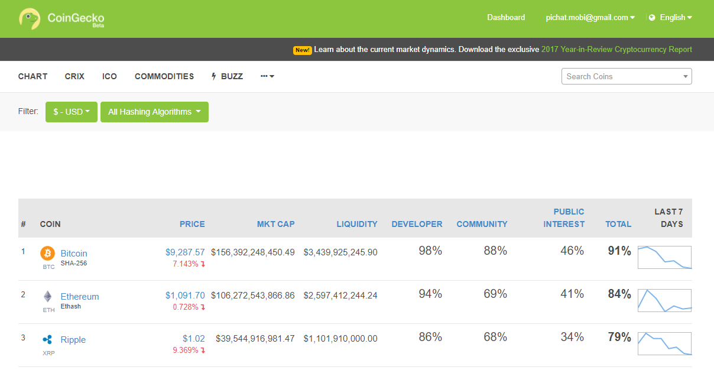714x370 pixels.
Task: Click Ripple liquidity $1,101,910,000.00
Action: [x=340, y=339]
